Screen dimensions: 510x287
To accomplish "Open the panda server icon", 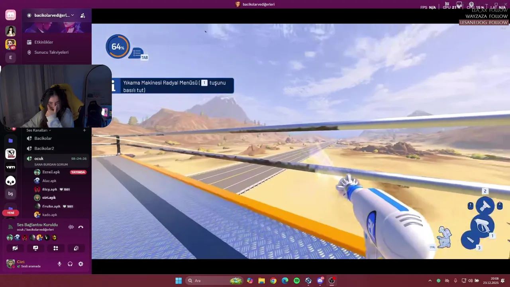I will (x=11, y=181).
